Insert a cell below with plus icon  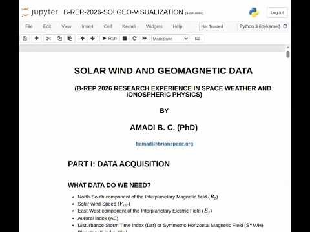click(37, 39)
